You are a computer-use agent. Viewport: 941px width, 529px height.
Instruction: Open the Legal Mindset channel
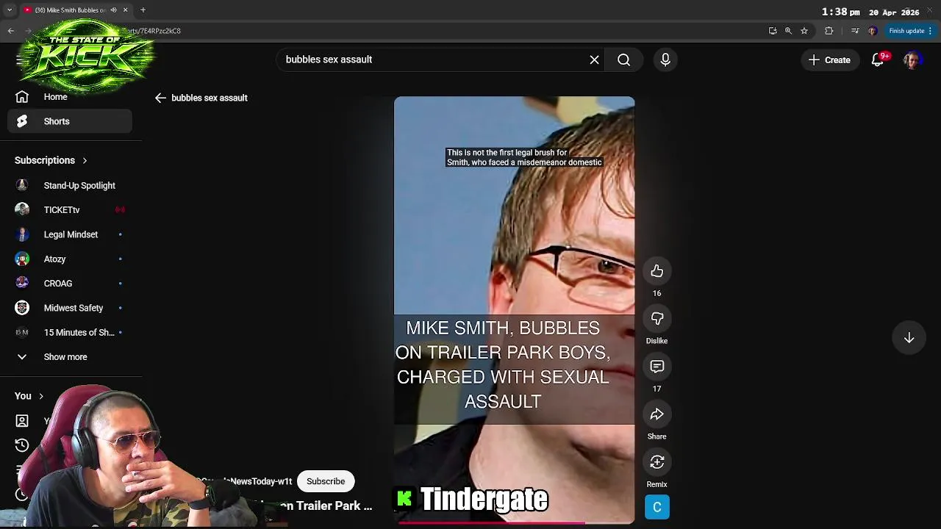point(70,234)
